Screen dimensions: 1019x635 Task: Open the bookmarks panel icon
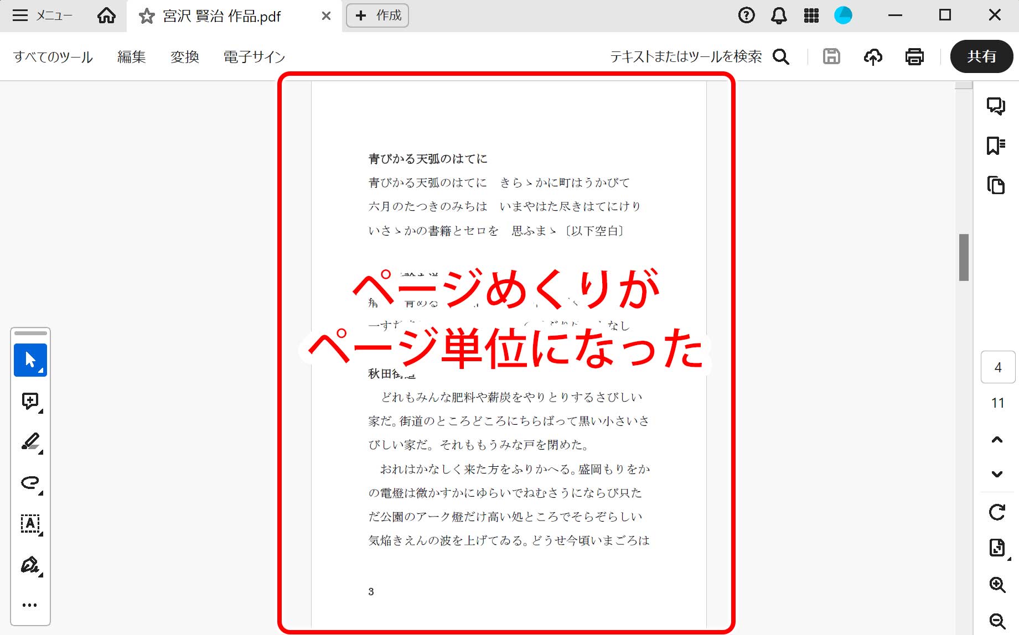pyautogui.click(x=996, y=145)
